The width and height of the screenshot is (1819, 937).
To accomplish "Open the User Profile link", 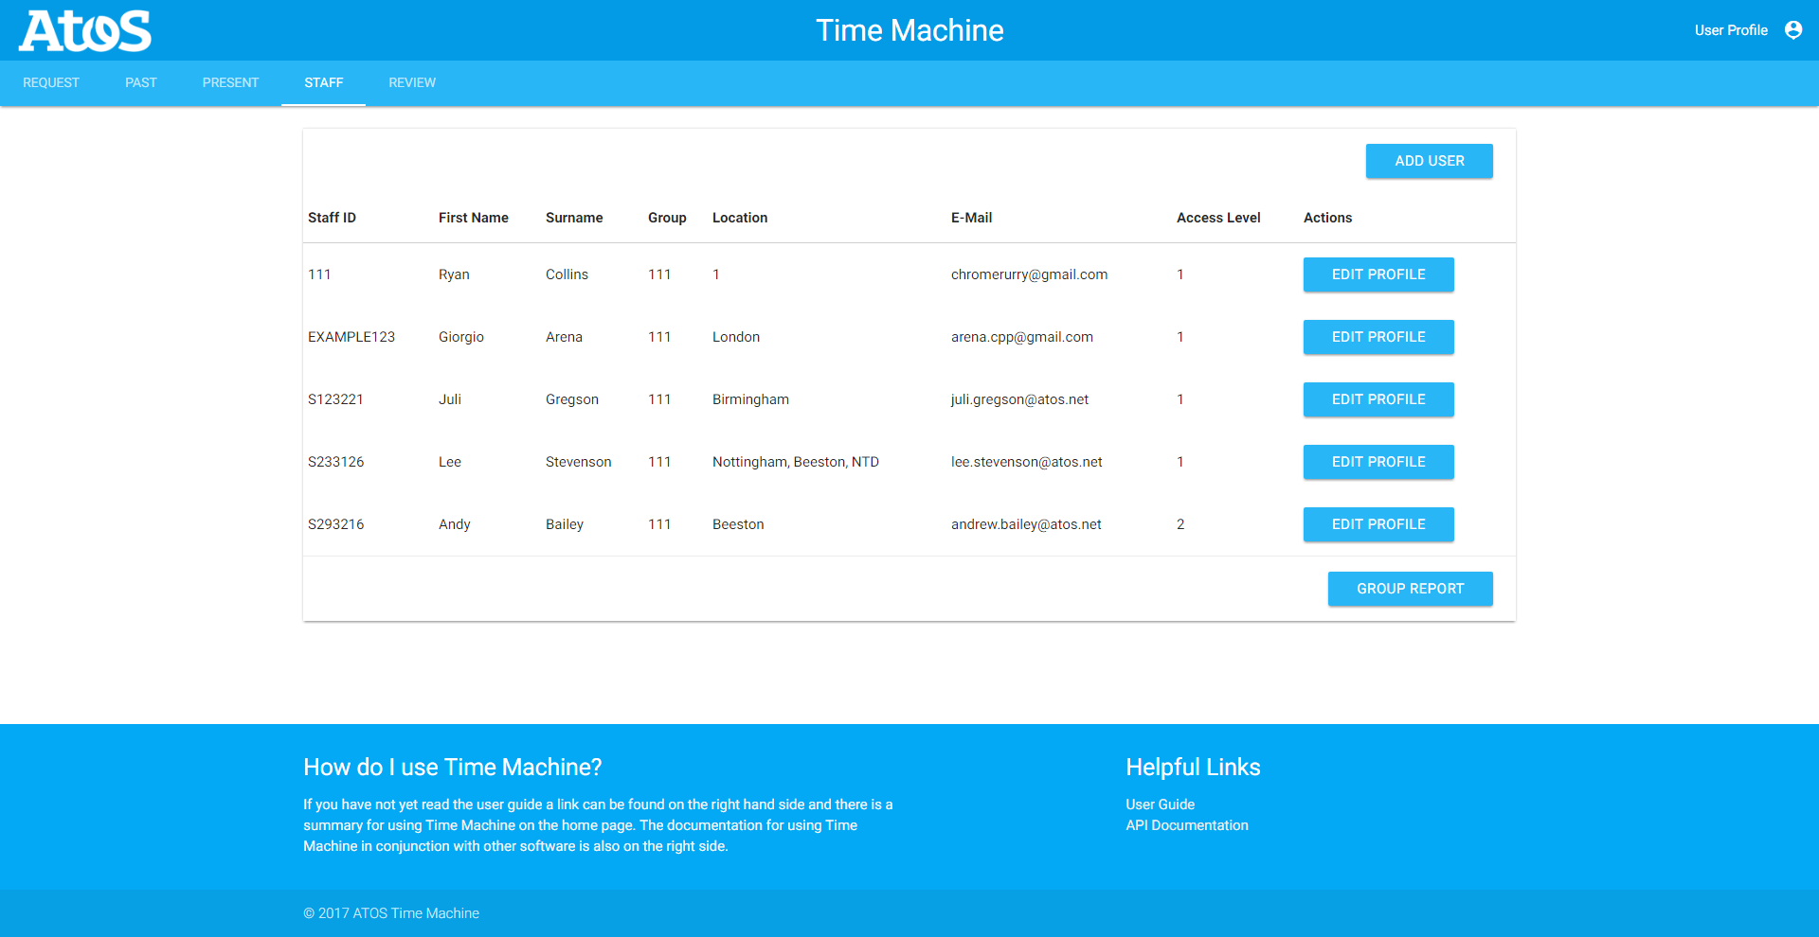I will 1730,30.
